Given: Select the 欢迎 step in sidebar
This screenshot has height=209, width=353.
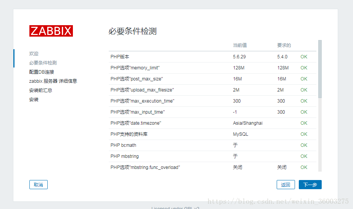Looking at the screenshot, I should (x=34, y=53).
